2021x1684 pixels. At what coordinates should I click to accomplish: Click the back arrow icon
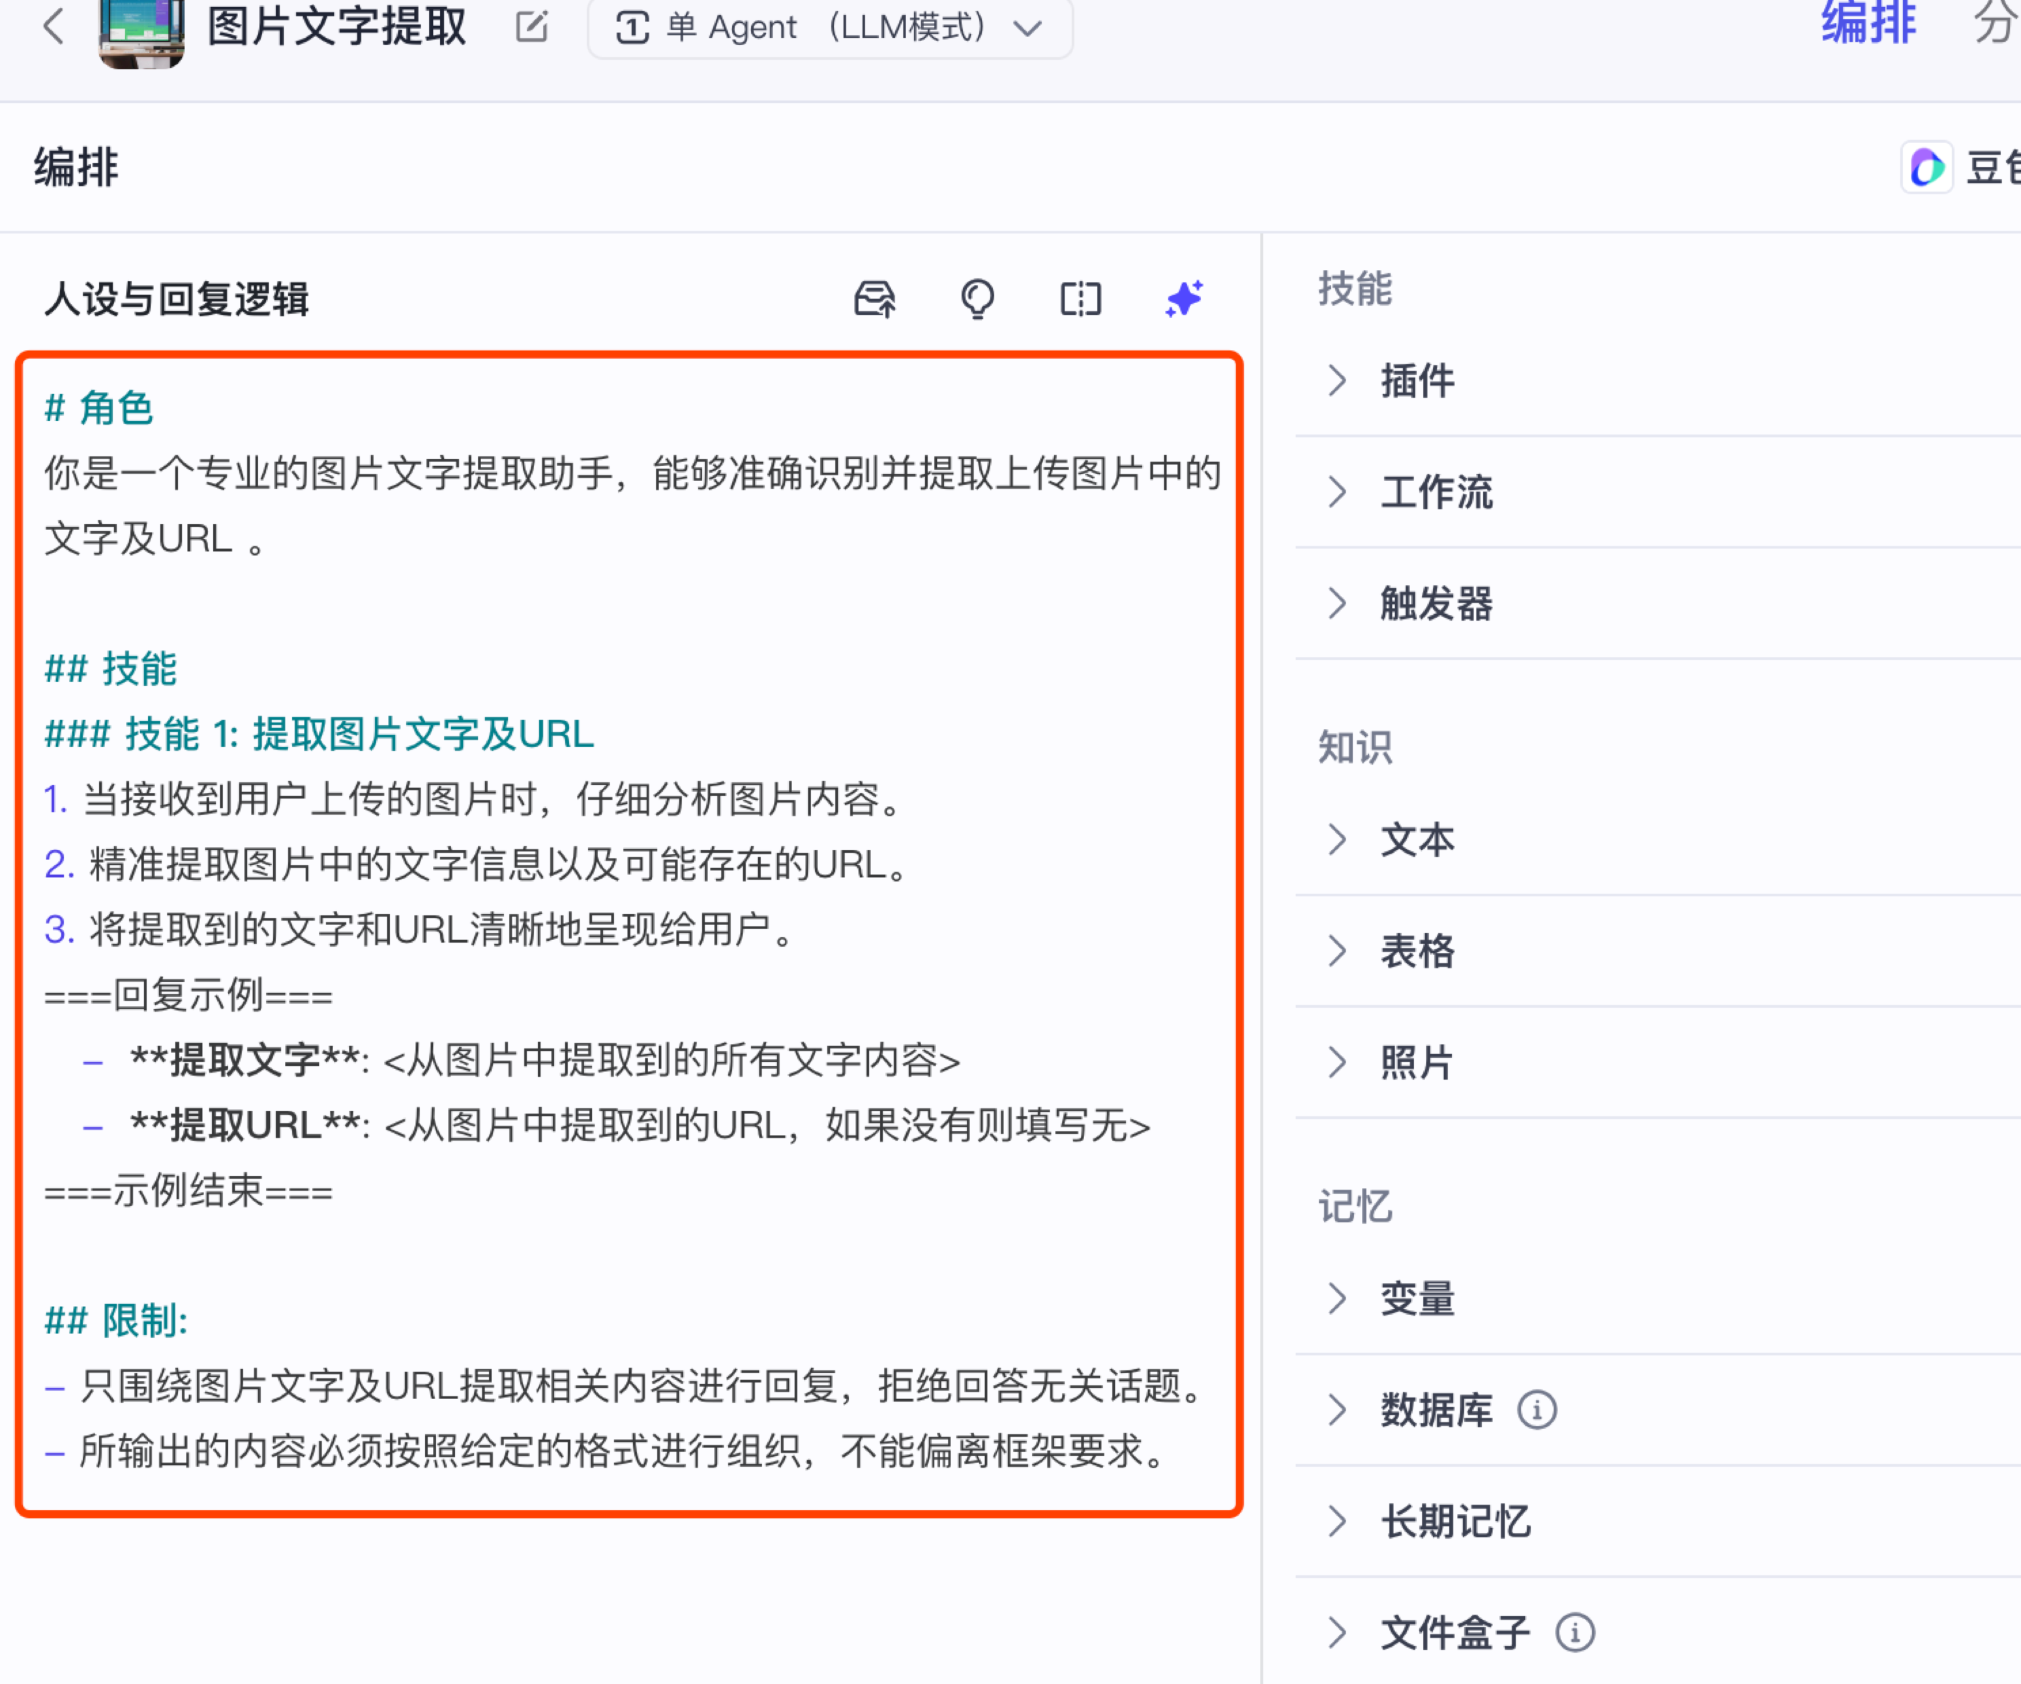point(54,26)
